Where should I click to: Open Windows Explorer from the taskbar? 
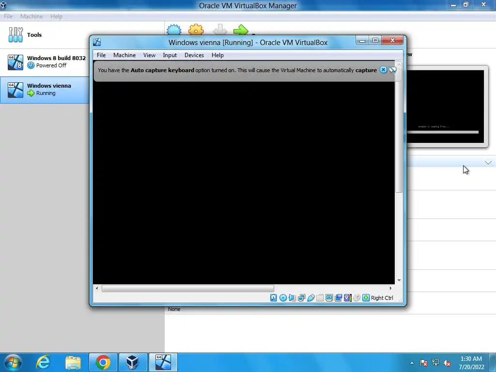tap(73, 362)
